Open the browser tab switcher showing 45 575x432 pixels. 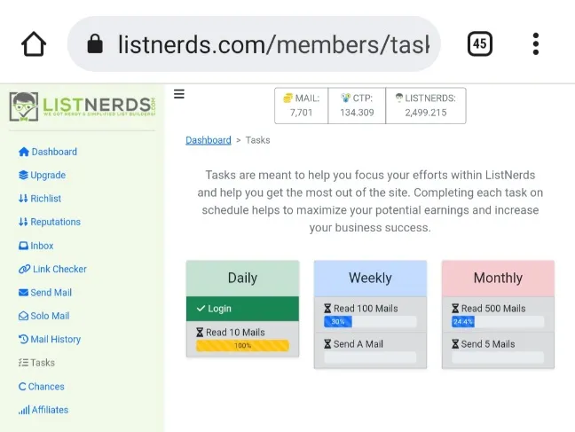pos(479,43)
